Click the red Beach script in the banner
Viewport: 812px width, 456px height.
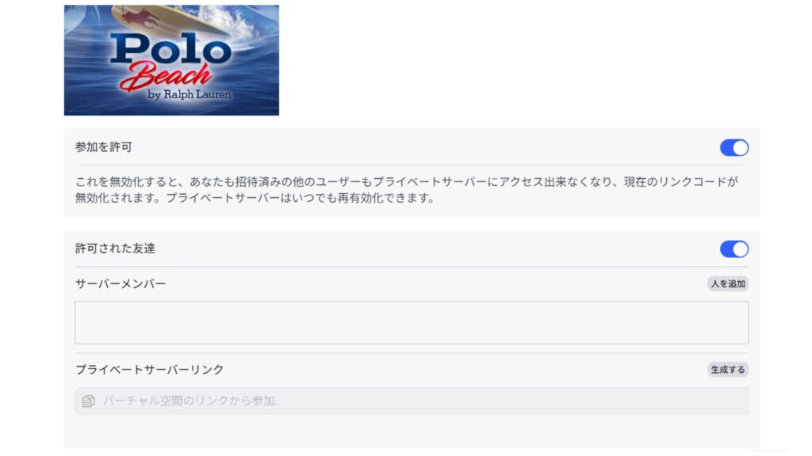point(165,77)
